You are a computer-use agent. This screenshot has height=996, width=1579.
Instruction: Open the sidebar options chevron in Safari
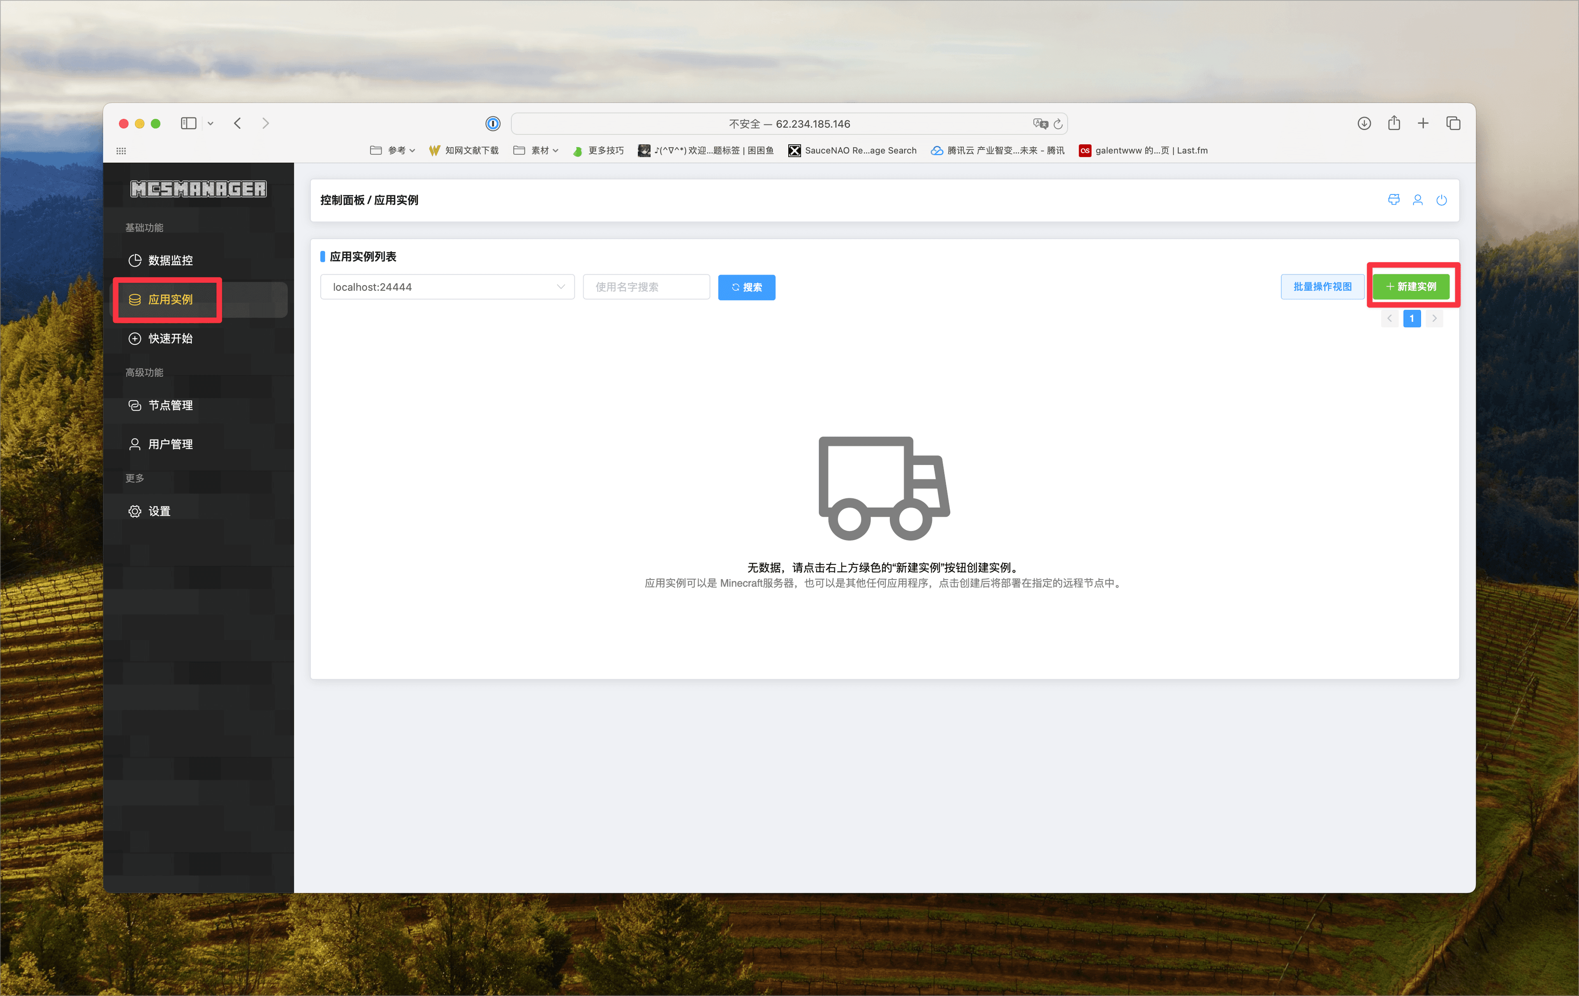point(211,123)
